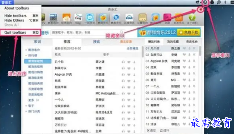Favorite playlist item 07 一个人

click(x=184, y=86)
